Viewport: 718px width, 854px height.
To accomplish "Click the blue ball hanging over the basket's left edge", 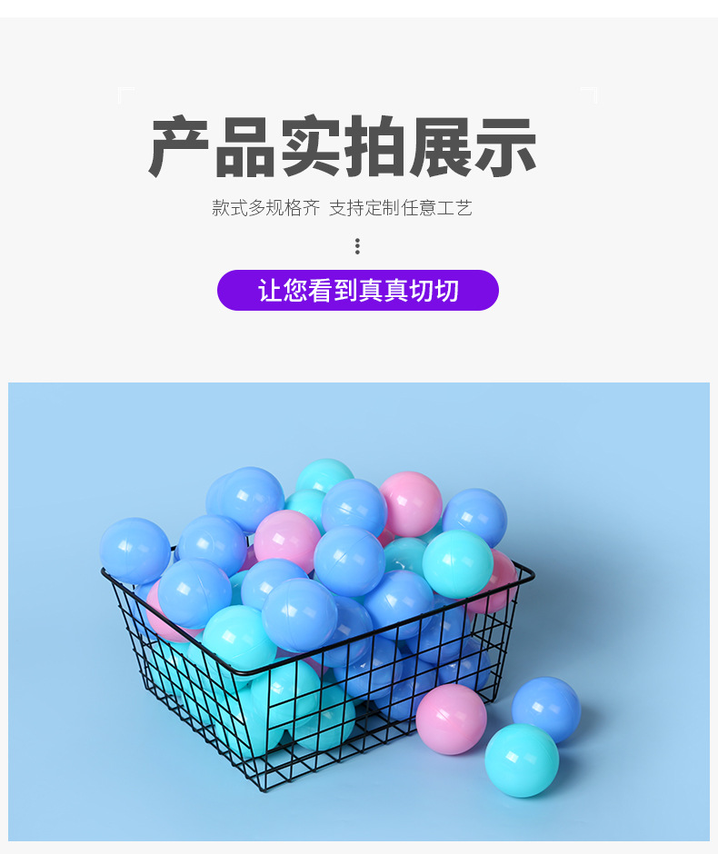I will [135, 551].
